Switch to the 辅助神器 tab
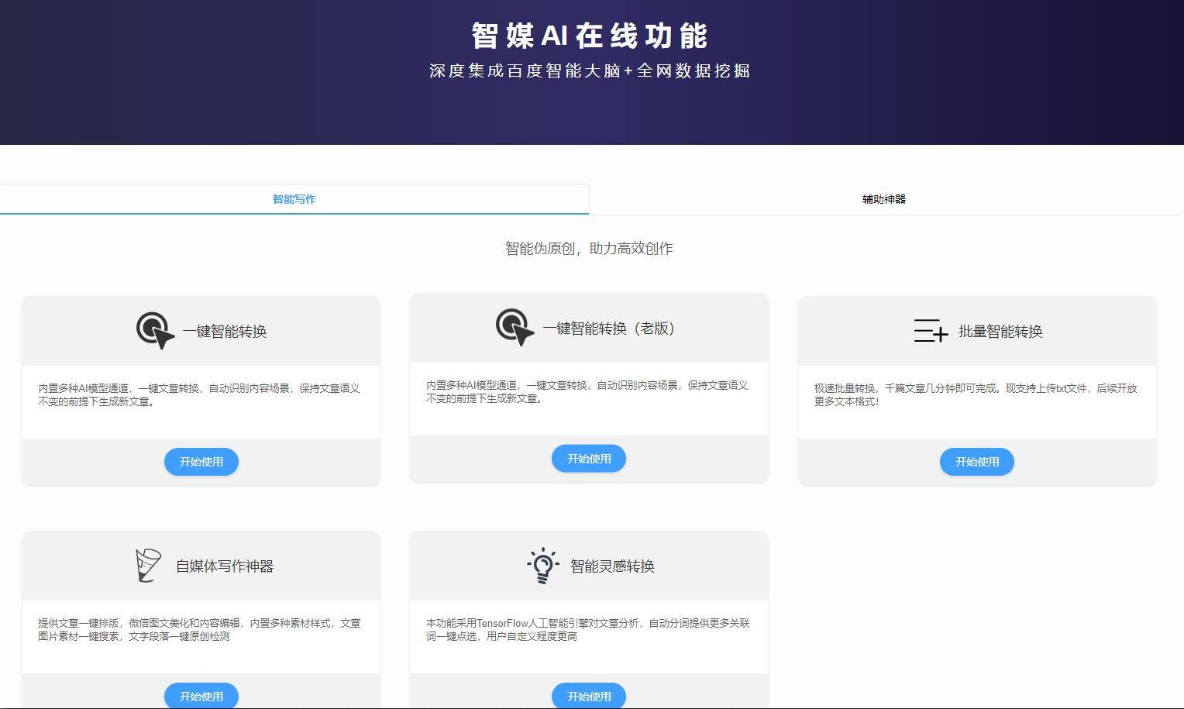Viewport: 1184px width, 709px height. [884, 199]
